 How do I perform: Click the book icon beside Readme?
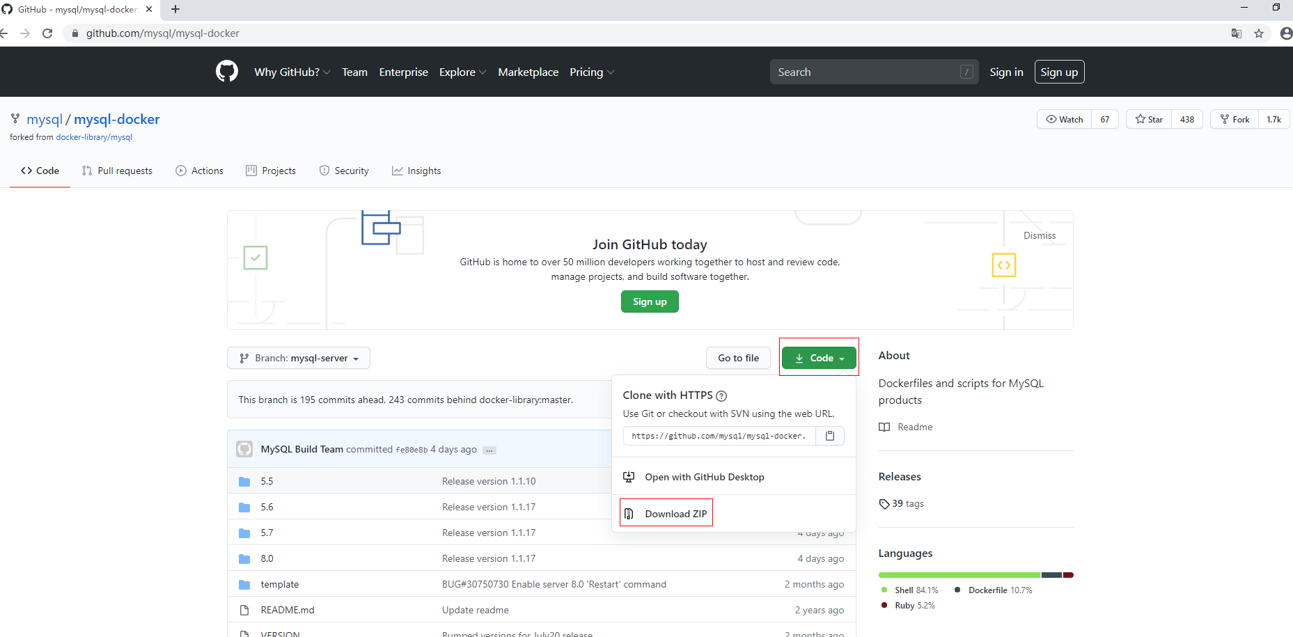pyautogui.click(x=884, y=427)
